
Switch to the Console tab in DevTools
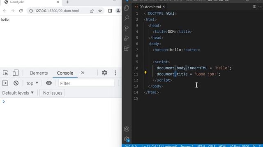point(65,73)
